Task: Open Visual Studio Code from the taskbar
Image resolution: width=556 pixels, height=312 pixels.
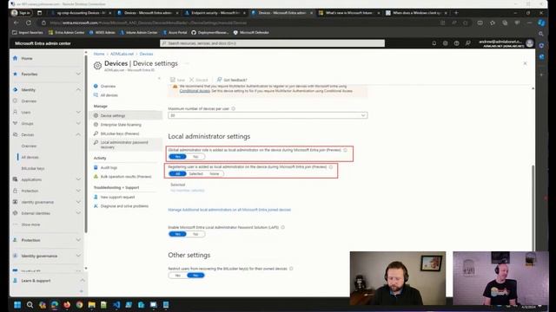Action: [116, 304]
